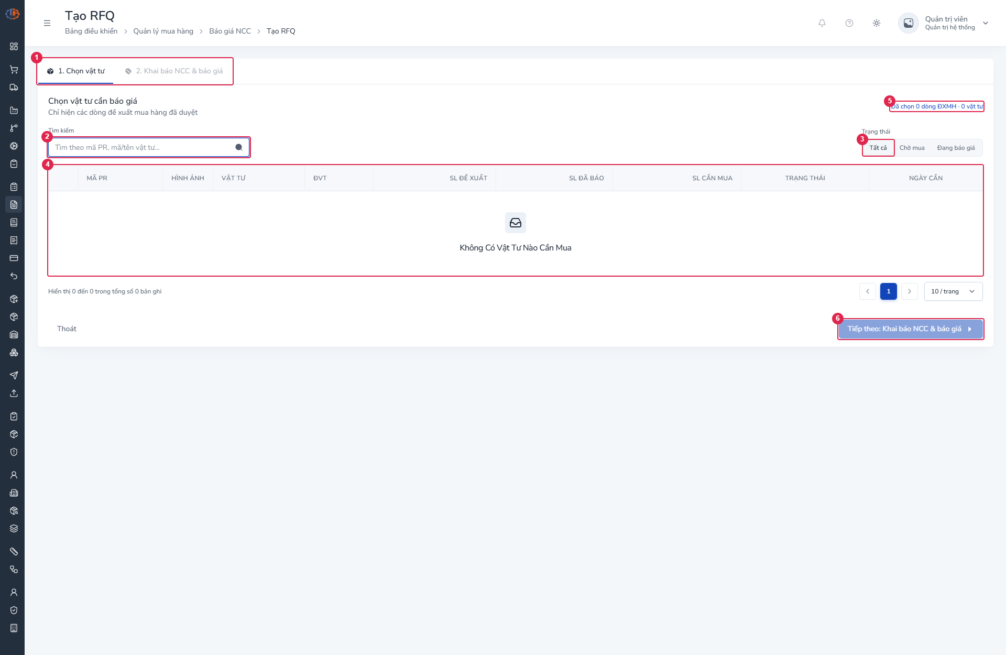Switch to tab 1. Chọn vật tư
Image resolution: width=1006 pixels, height=655 pixels.
[x=75, y=71]
